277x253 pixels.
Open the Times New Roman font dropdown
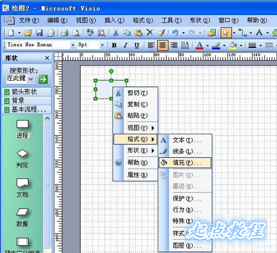point(73,45)
